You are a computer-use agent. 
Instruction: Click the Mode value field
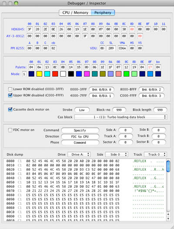24,74
